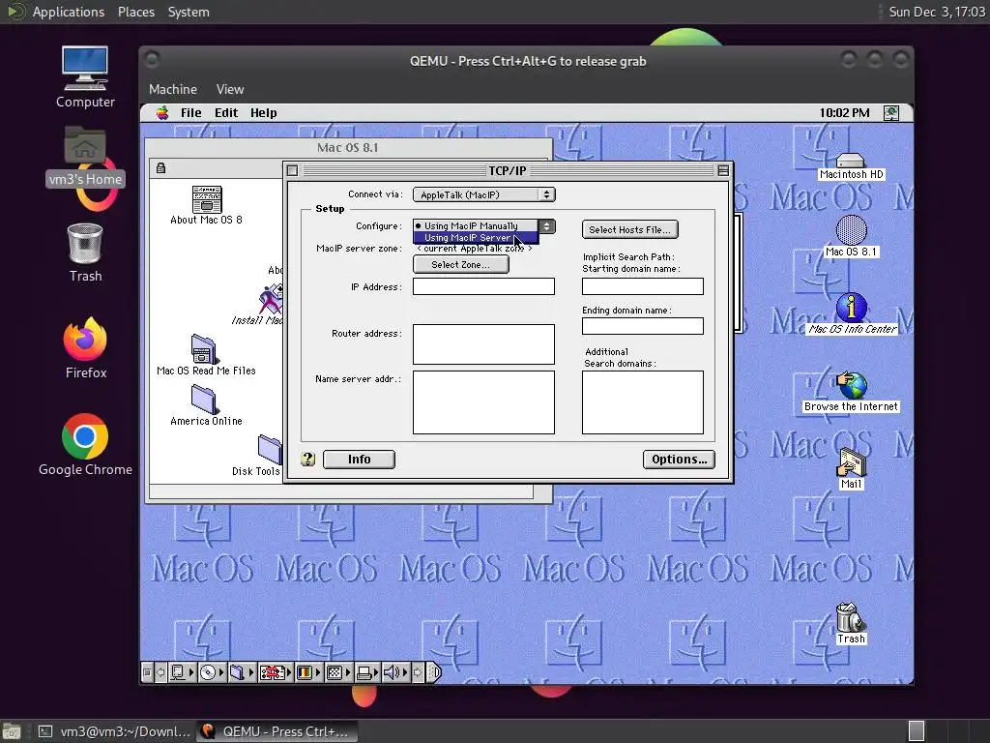Open the System menu in top panel
This screenshot has width=990, height=743.
point(189,12)
